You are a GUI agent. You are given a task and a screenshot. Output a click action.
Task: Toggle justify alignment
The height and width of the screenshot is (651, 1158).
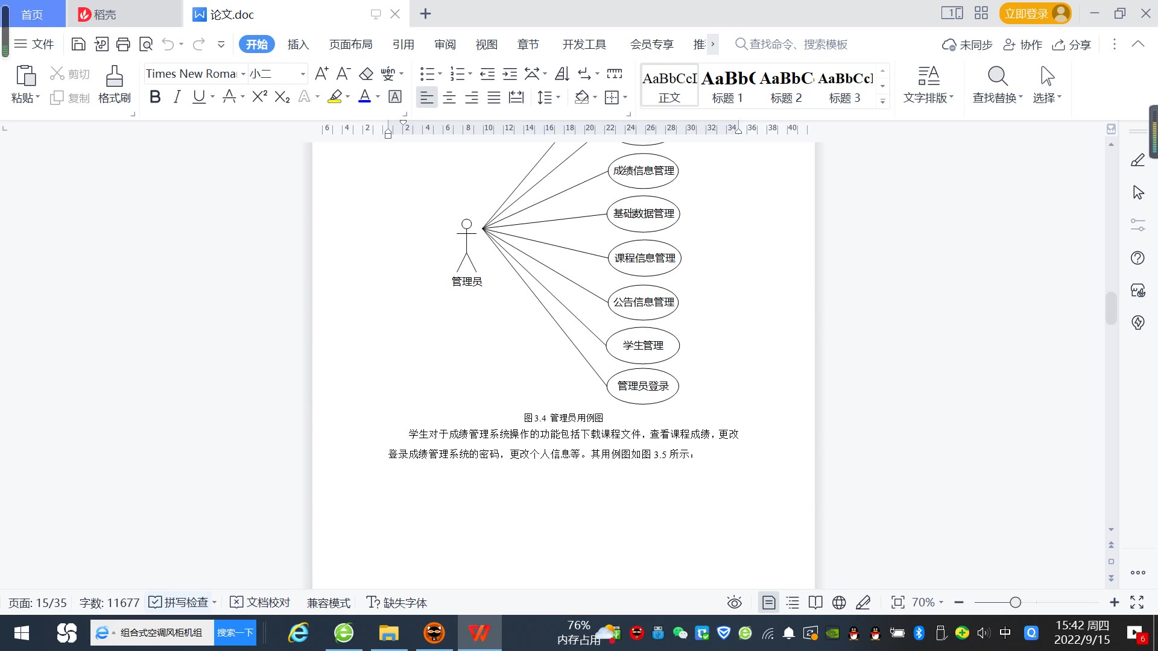[x=494, y=97]
